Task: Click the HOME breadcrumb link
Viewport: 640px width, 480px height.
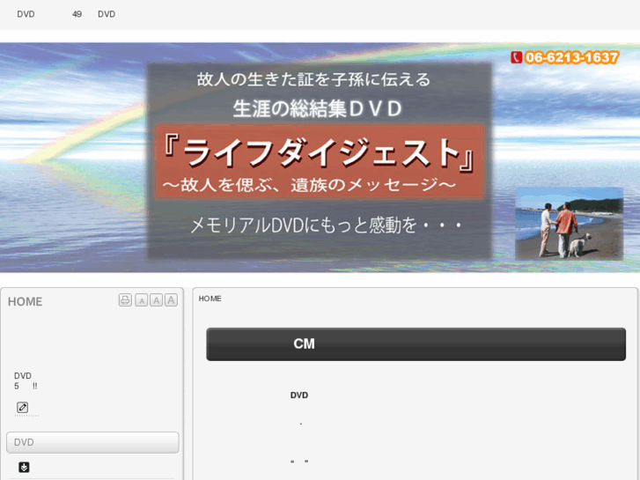Action: pos(210,299)
